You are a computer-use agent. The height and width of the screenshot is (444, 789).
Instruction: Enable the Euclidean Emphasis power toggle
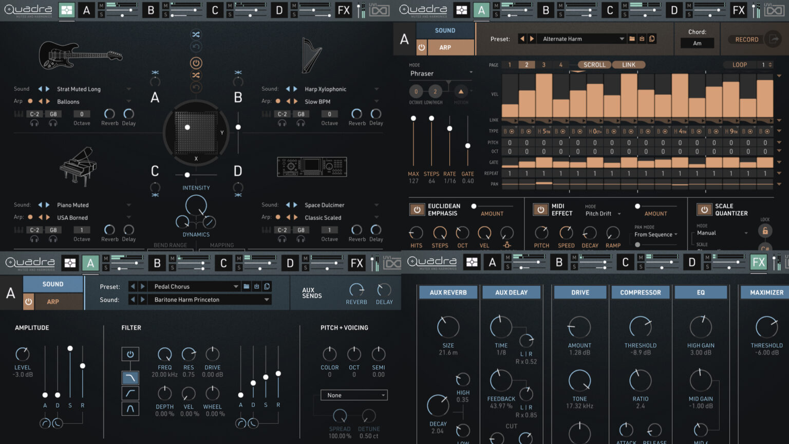416,209
